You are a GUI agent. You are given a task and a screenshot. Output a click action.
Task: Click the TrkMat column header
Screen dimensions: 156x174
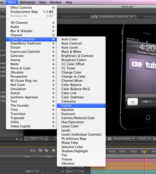pyautogui.click(x=49, y=157)
